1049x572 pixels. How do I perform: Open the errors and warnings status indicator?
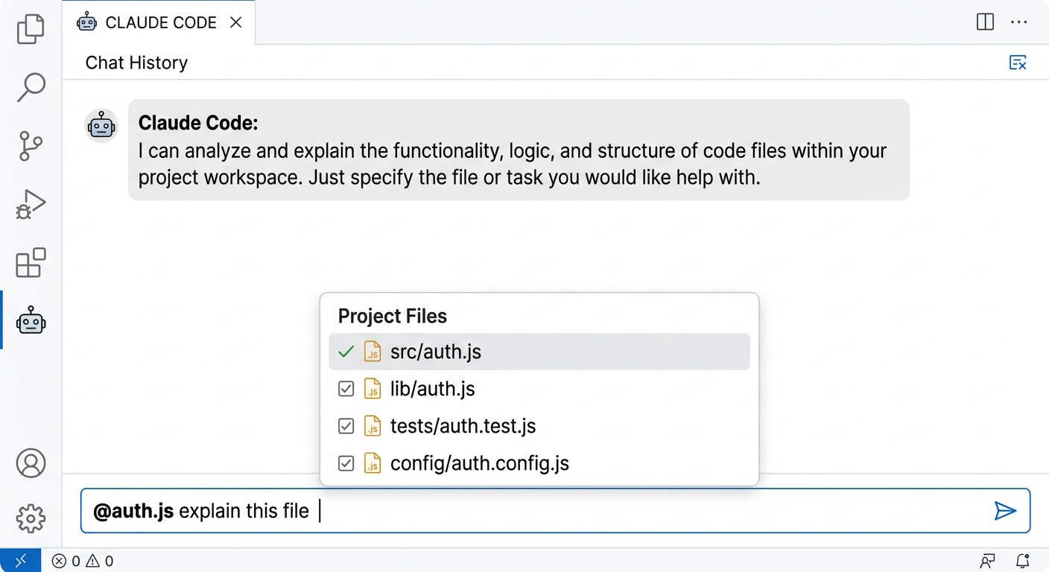[x=83, y=561]
